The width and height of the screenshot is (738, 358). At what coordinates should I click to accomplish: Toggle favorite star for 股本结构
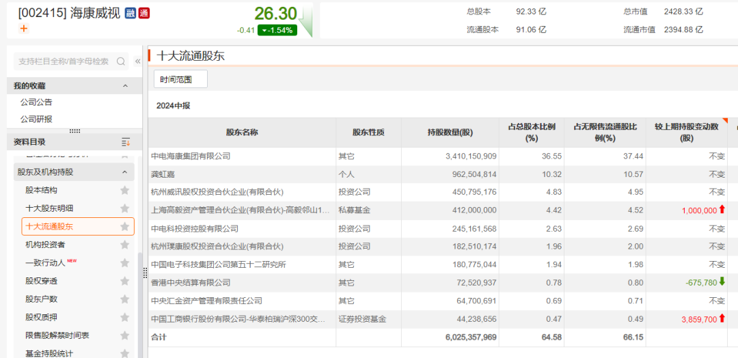pyautogui.click(x=124, y=191)
